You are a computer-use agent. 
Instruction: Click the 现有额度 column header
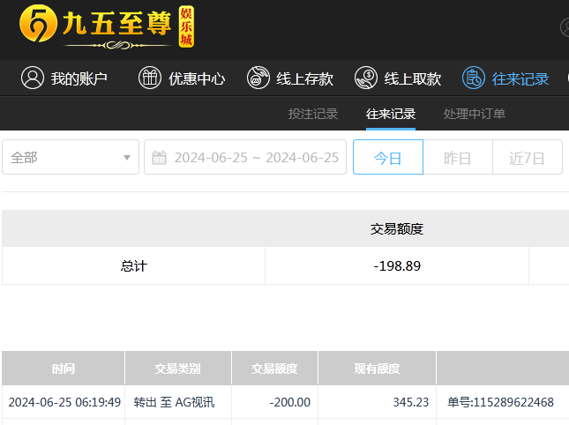point(377,368)
